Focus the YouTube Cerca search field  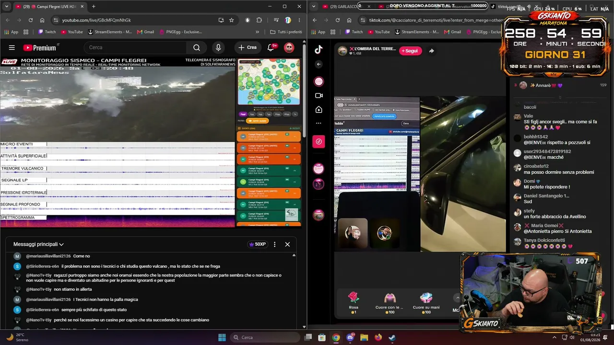coord(135,47)
